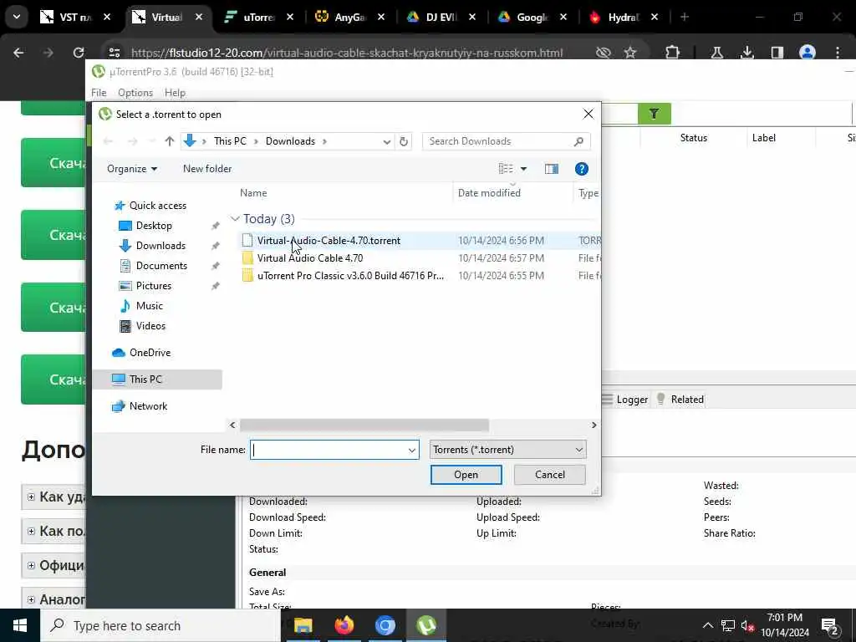
Task: Click New folder button
Action: coord(207,169)
